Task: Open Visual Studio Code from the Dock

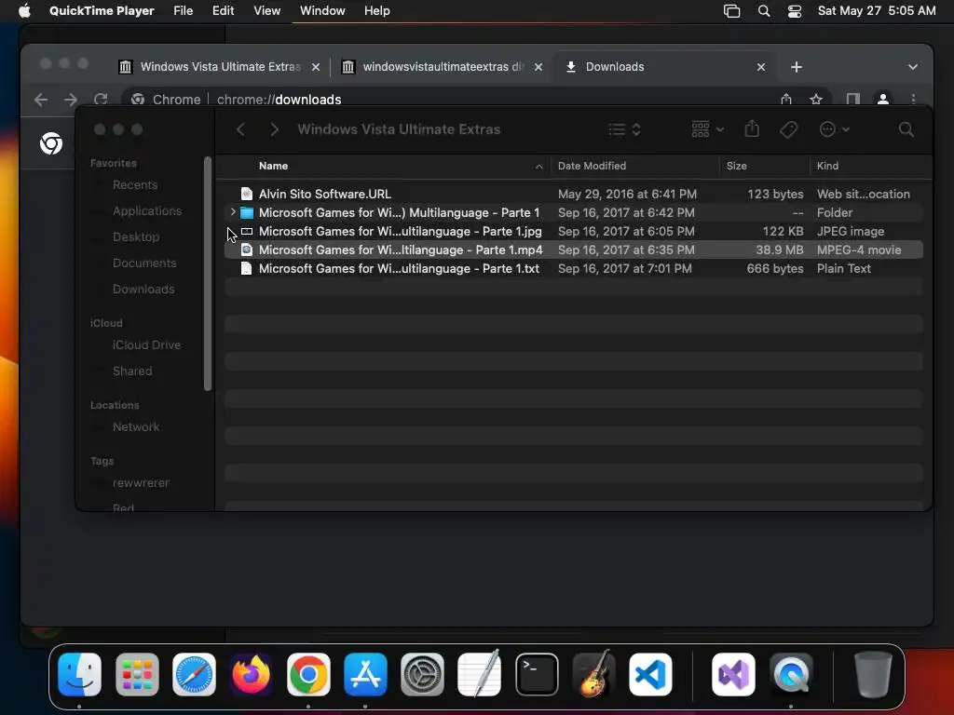Action: pos(650,674)
